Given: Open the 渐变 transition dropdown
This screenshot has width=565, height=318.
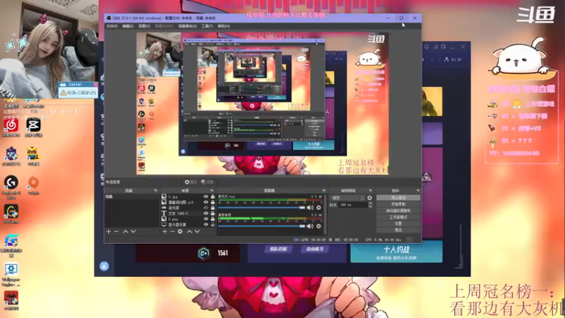Looking at the screenshot, I should [x=347, y=198].
